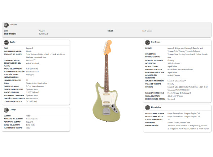Click the MATERIAL DEL CUERPO label

pos(13,128)
